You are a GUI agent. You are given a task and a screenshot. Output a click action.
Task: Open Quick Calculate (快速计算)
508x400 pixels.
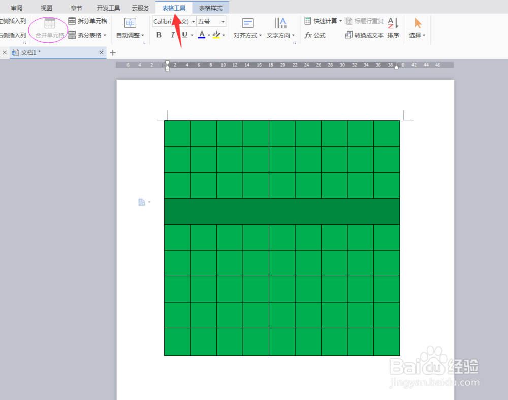click(x=323, y=21)
